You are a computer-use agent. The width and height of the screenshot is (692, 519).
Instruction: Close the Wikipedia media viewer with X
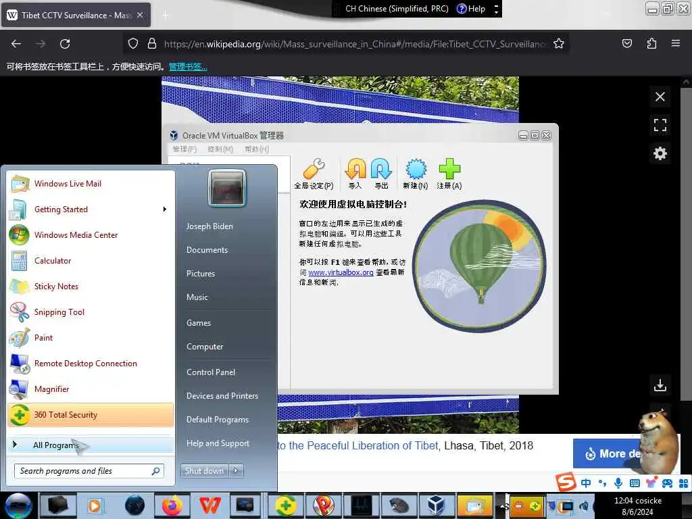[660, 97]
